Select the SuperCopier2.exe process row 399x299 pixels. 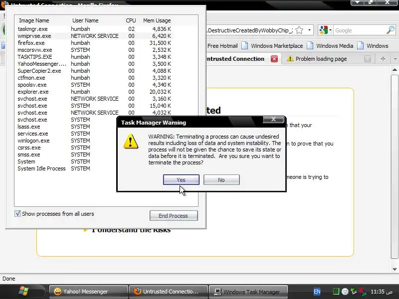click(94, 71)
